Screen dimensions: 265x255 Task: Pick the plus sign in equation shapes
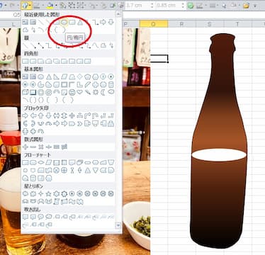point(26,147)
